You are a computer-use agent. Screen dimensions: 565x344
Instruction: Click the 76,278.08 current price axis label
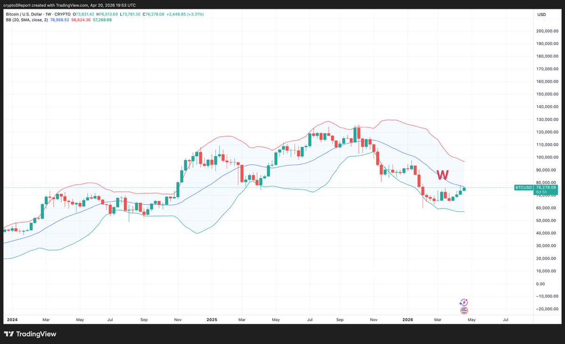pyautogui.click(x=547, y=187)
